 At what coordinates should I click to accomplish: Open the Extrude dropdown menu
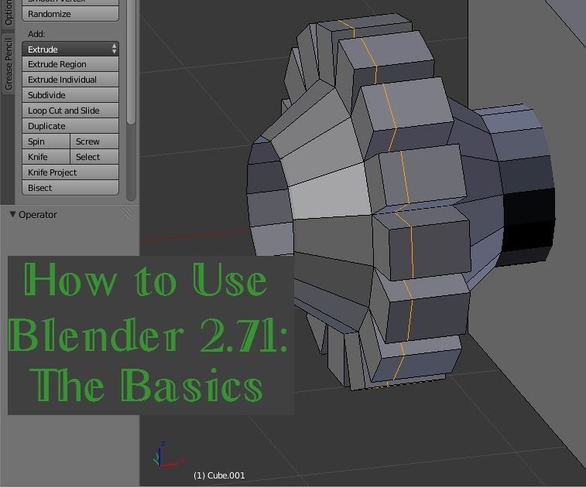coord(70,49)
